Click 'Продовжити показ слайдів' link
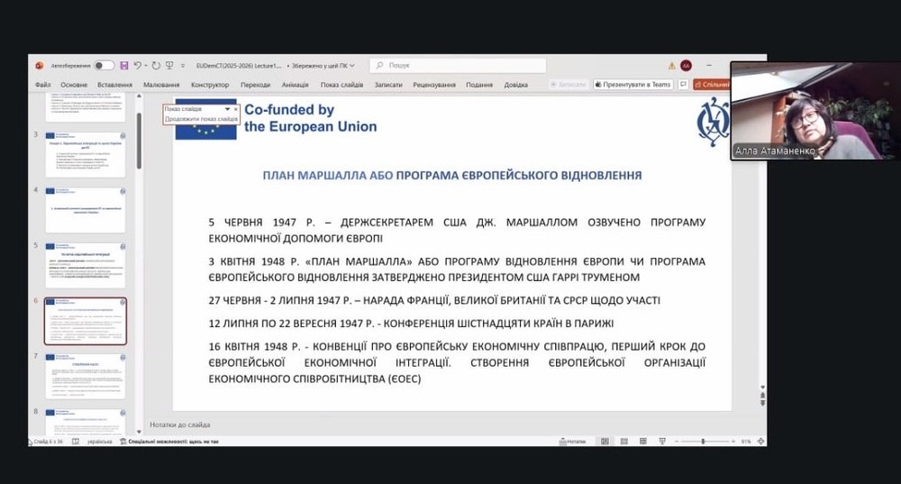This screenshot has height=484, width=901. pyautogui.click(x=201, y=119)
